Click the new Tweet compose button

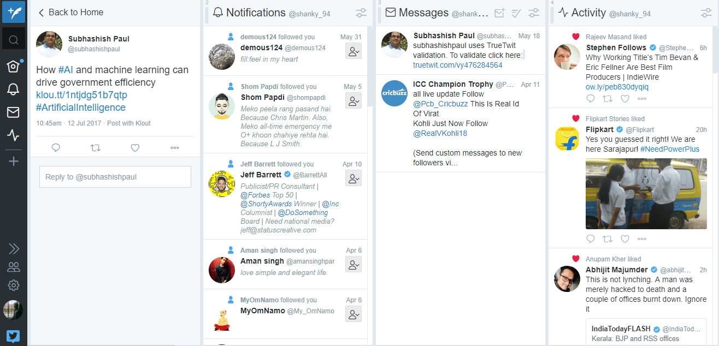tap(13, 11)
